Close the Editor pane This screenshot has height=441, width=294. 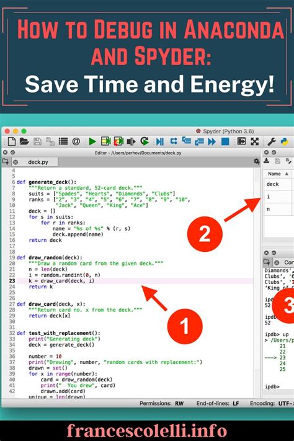[x=5, y=153]
